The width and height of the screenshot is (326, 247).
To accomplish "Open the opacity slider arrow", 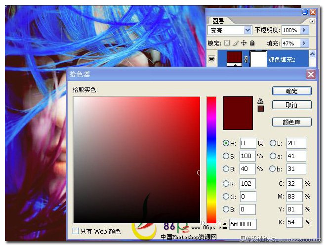I will [304, 30].
